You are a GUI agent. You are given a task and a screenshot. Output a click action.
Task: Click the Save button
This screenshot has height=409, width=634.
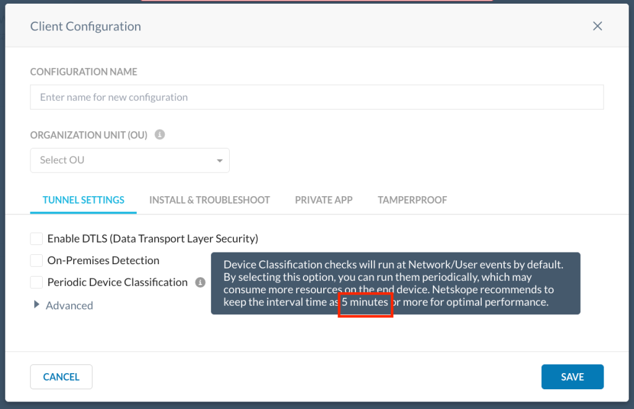pos(572,377)
